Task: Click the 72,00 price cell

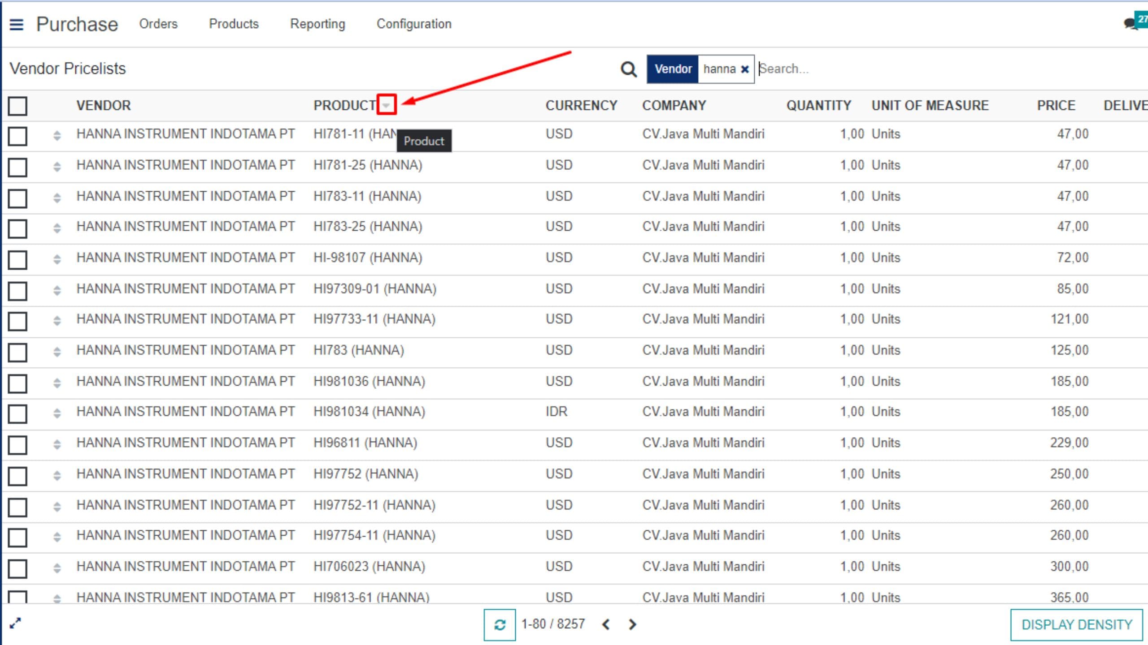Action: point(1073,258)
